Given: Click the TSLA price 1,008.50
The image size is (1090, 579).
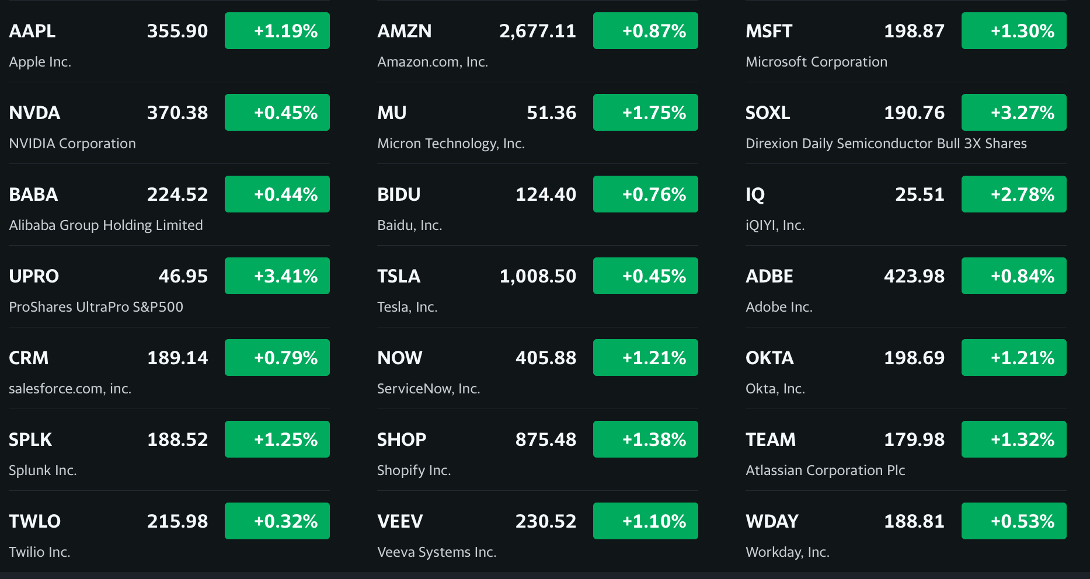Looking at the screenshot, I should pyautogui.click(x=537, y=276).
